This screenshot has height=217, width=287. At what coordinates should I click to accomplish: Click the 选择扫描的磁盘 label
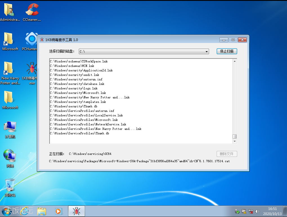pos(62,51)
